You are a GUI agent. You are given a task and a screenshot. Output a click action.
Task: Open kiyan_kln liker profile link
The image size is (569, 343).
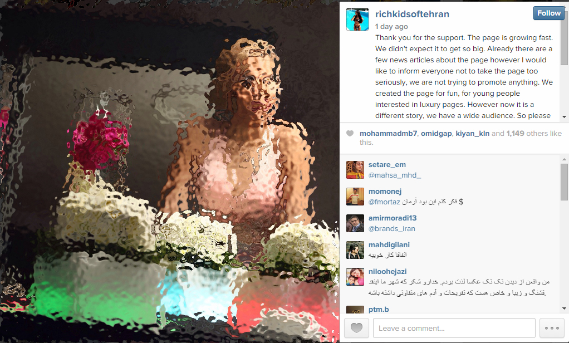click(473, 133)
